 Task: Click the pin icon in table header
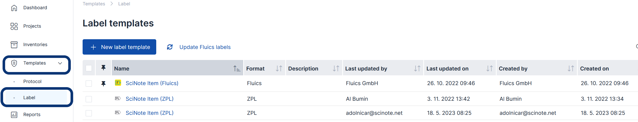coord(103,68)
